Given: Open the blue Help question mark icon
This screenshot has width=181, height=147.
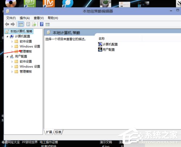Looking at the screenshot, I should [x=42, y=24].
